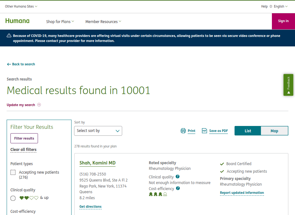Click the 'Medical results found in 10001' heading
Image resolution: width=295 pixels, height=215 pixels.
(78, 90)
